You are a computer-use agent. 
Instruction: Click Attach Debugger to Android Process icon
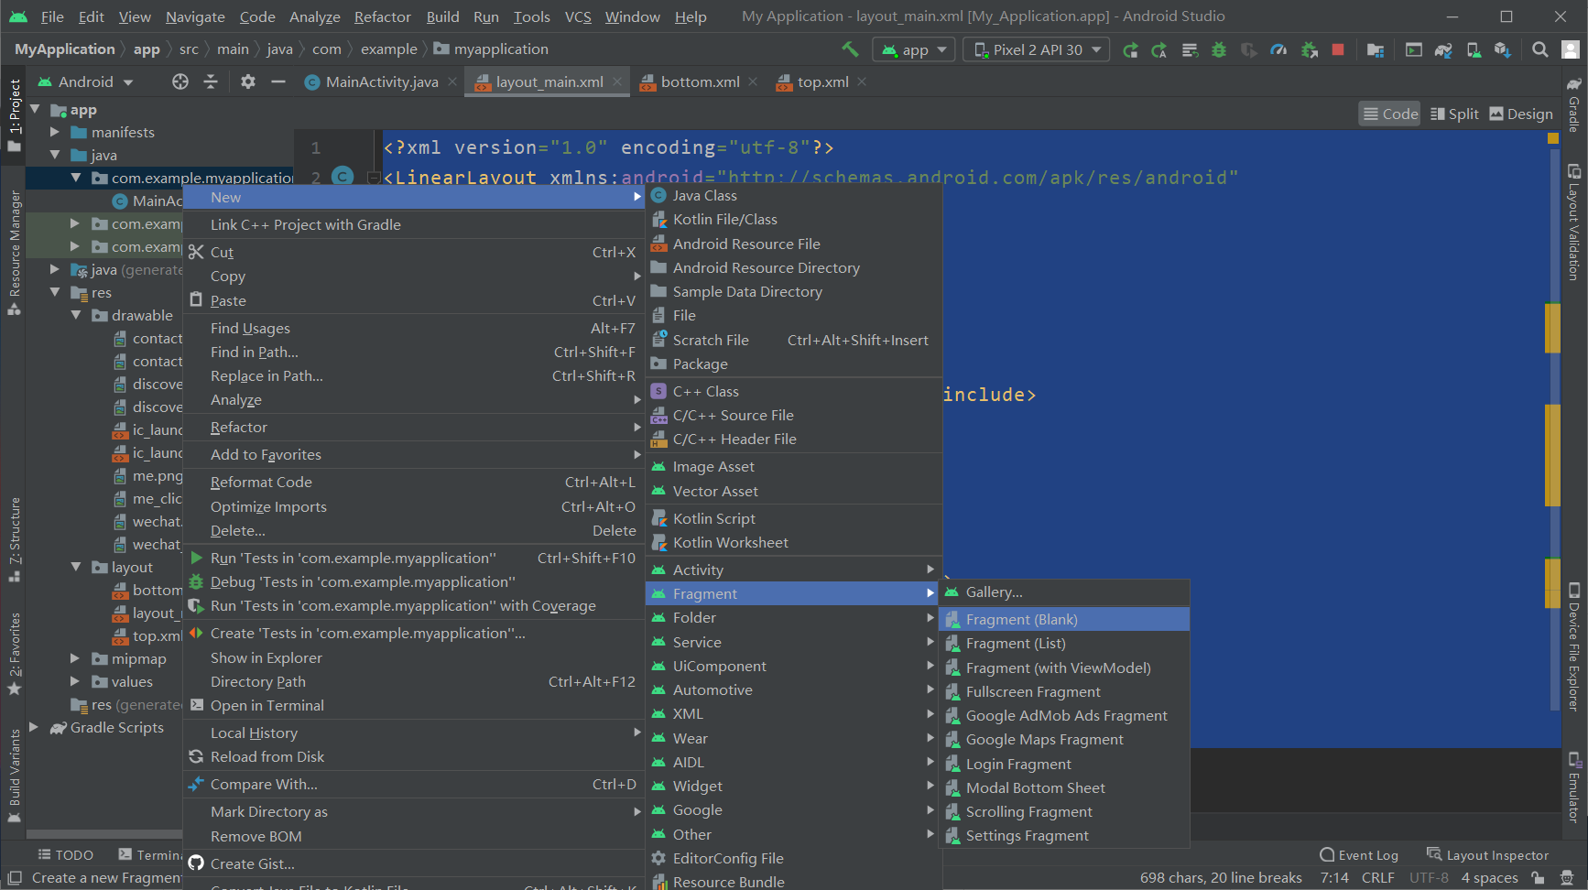click(1310, 49)
